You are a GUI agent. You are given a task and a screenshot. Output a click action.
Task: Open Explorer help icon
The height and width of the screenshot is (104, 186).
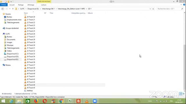[184, 5]
